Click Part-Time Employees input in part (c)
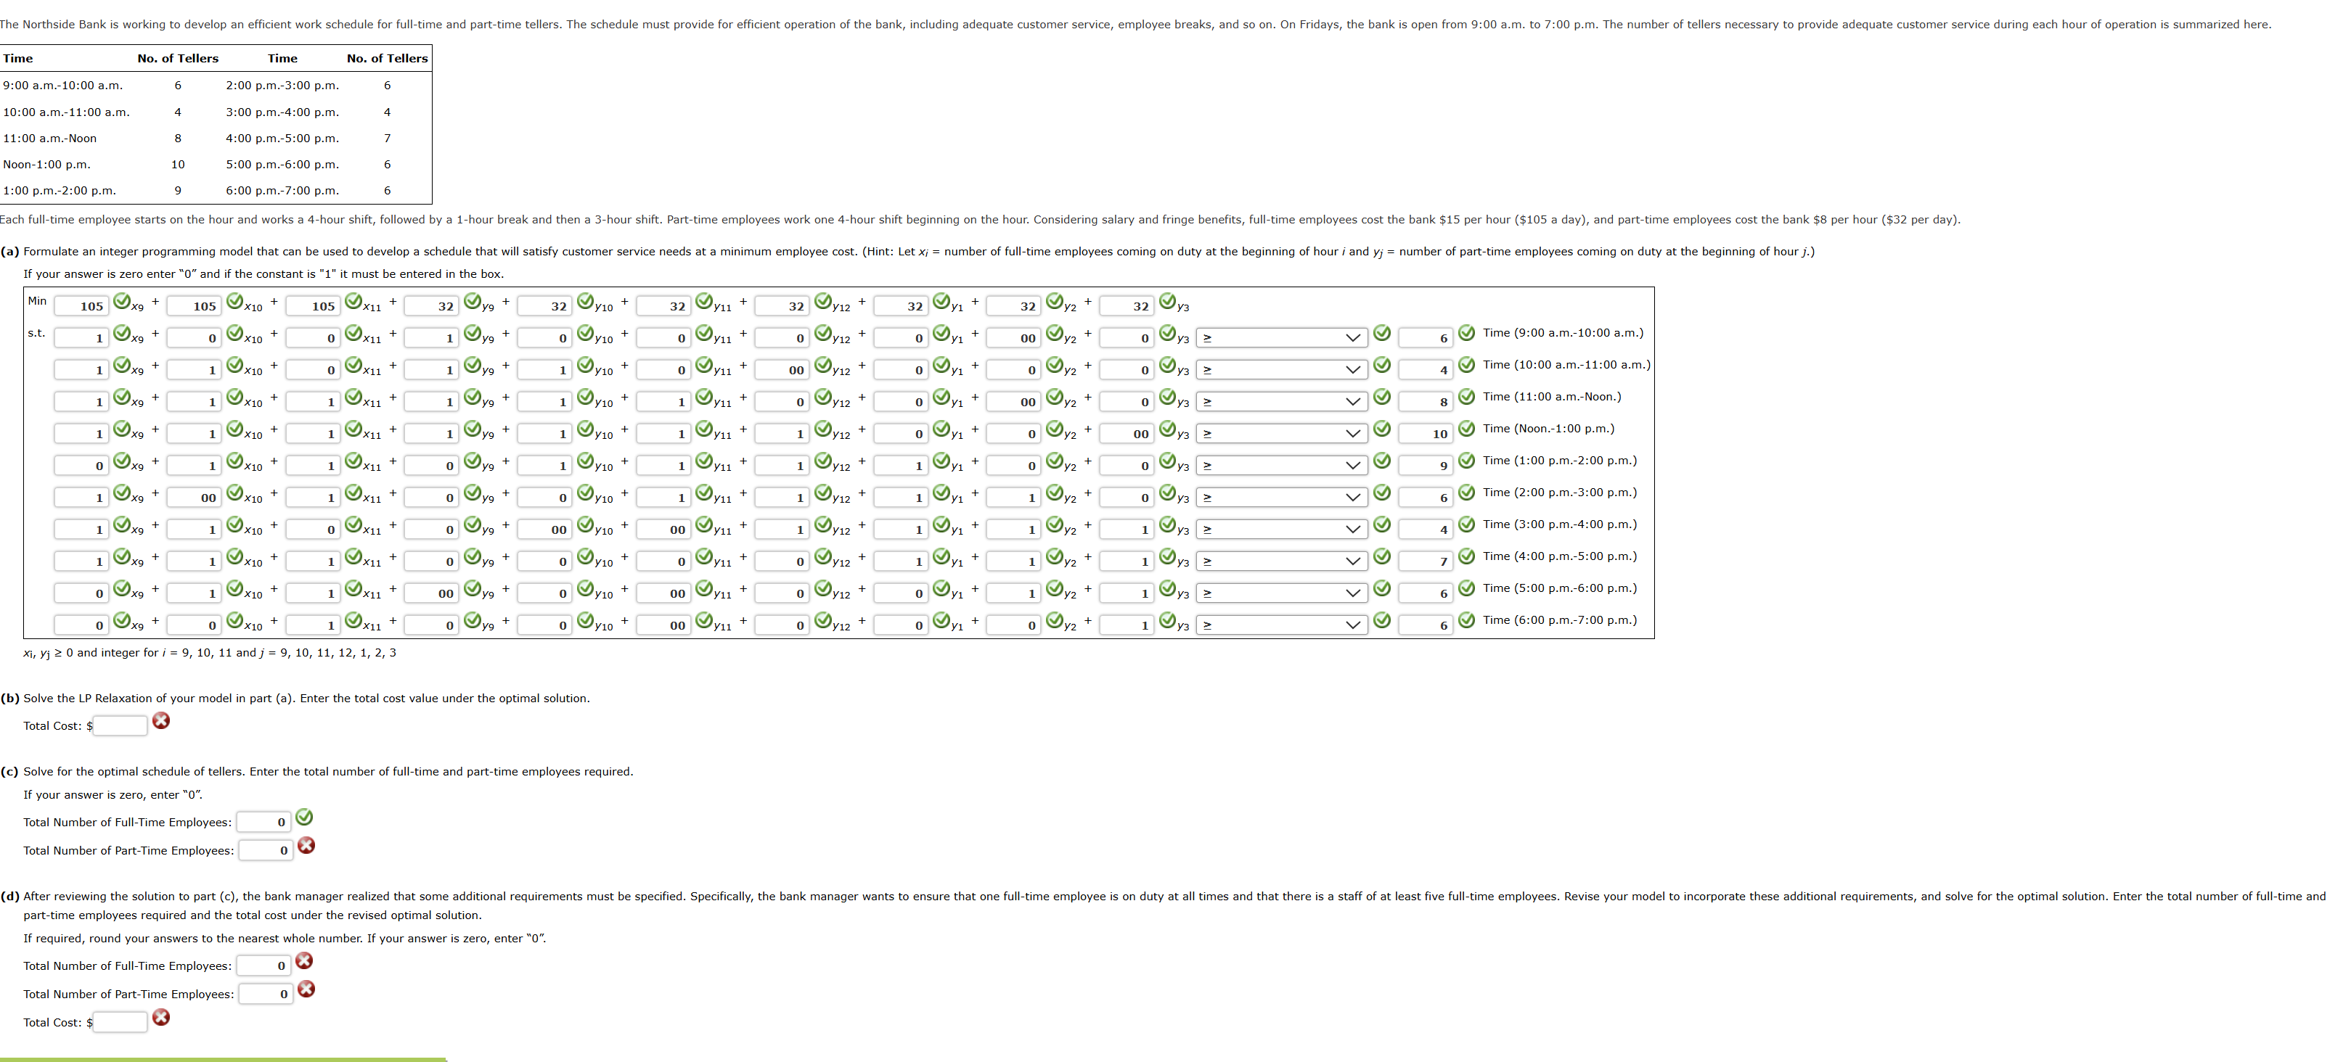Image resolution: width=2330 pixels, height=1062 pixels. 266,850
